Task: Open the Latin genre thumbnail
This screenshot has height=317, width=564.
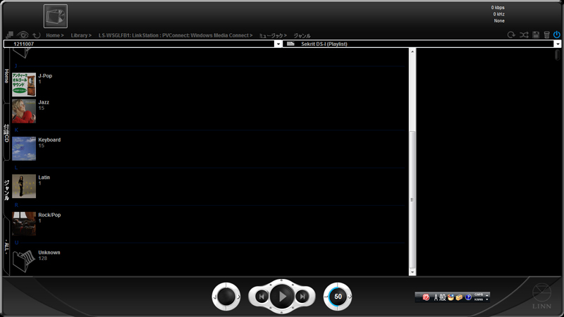Action: coord(24,186)
